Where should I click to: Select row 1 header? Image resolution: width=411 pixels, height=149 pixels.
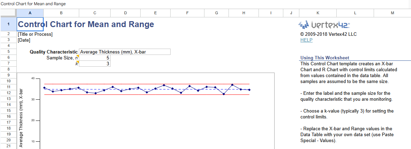[8, 24]
